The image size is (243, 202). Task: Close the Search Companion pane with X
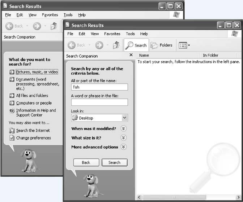[x=131, y=56]
